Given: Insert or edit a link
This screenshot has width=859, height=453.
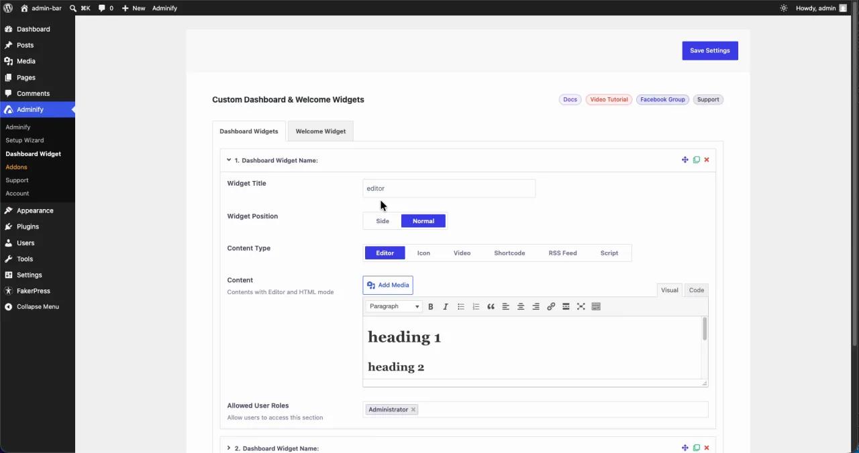Looking at the screenshot, I should click(x=551, y=306).
